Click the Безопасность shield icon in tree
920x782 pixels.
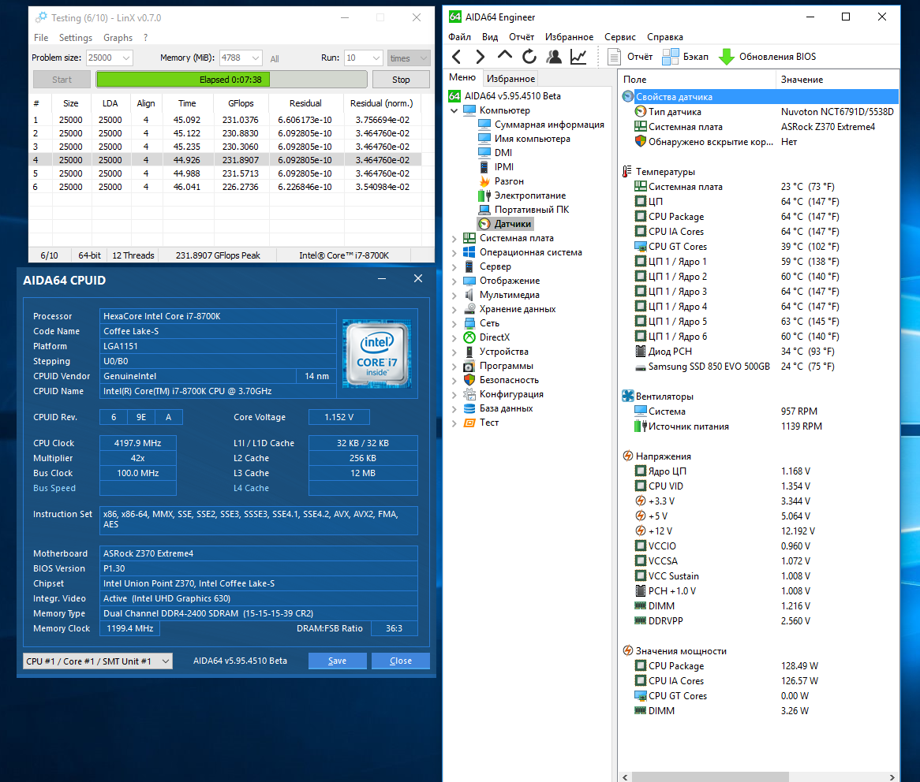(x=469, y=380)
